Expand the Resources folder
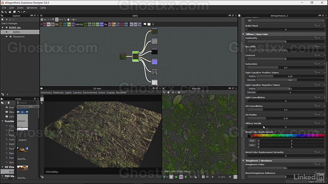 coord(6,36)
